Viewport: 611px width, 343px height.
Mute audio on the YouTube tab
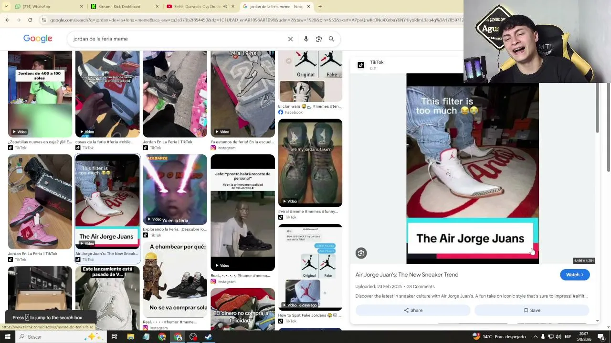[x=225, y=7]
